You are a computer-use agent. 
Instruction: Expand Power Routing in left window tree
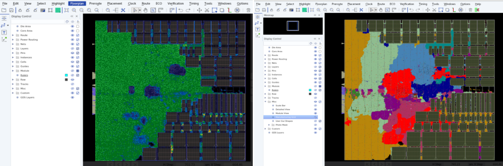pyautogui.click(x=13, y=40)
